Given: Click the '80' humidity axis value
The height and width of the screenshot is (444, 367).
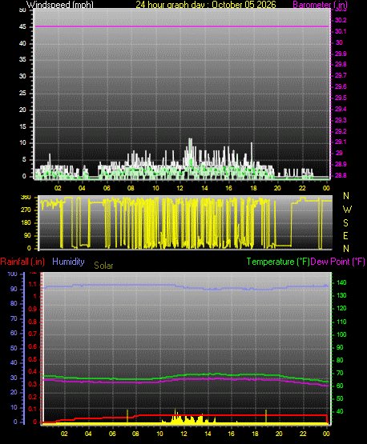Looking at the screenshot, I should pyautogui.click(x=14, y=303).
